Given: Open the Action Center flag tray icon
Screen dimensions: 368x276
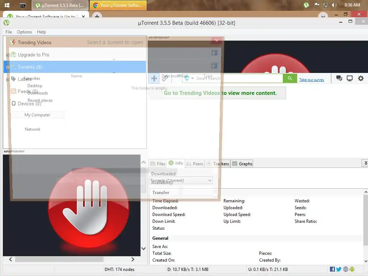Looking at the screenshot, I should [317, 5].
